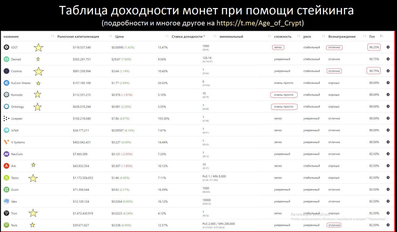This screenshot has height=232, width=397.
Task: Open the Zcoin coin name
Action: 15,190
